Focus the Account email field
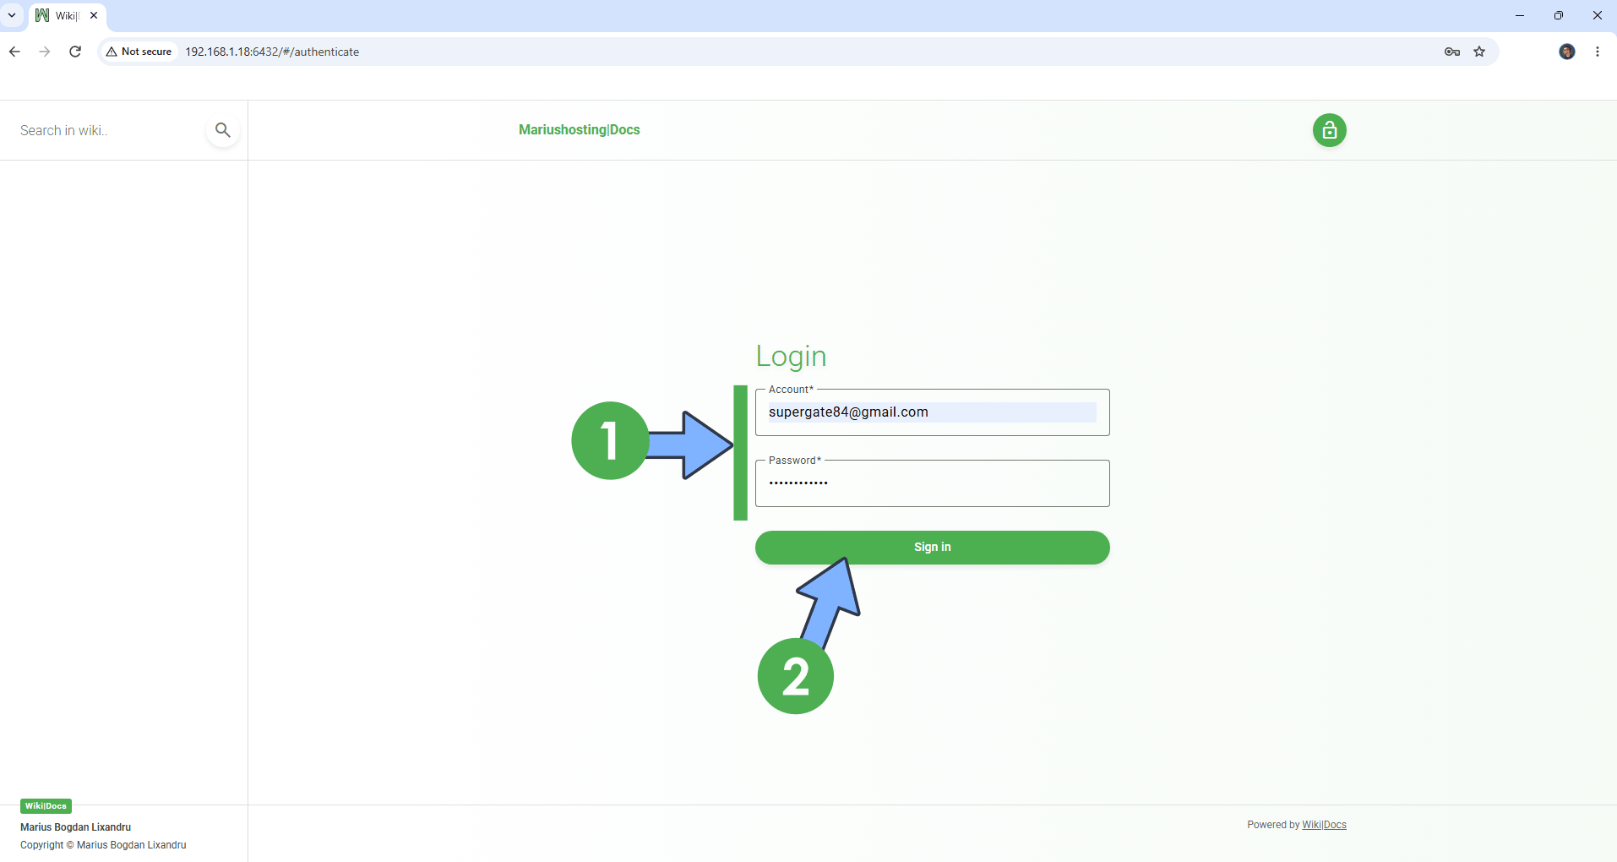Image resolution: width=1617 pixels, height=862 pixels. click(x=932, y=412)
